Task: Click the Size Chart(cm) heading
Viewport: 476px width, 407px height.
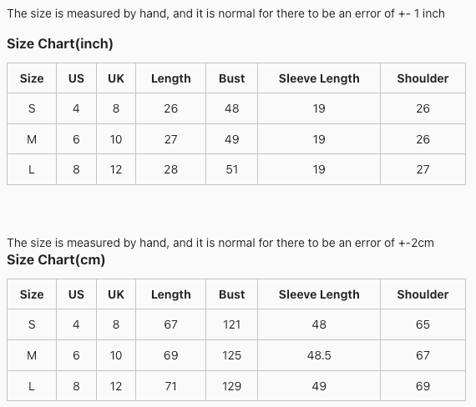Action: click(x=56, y=259)
